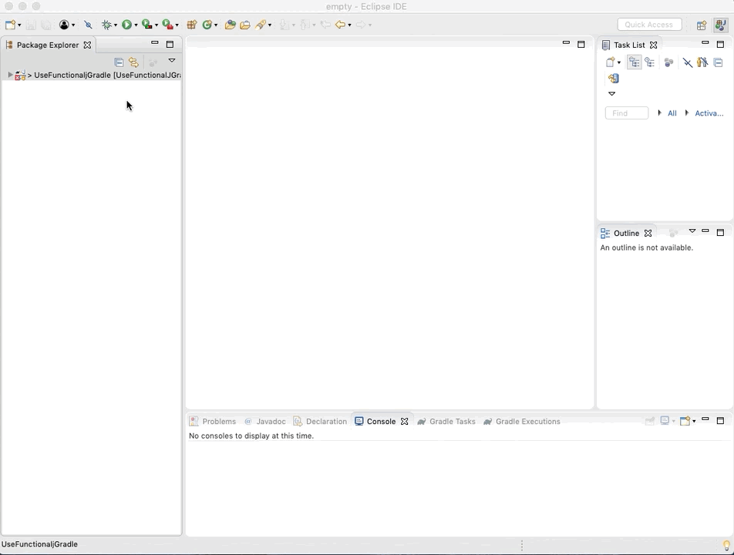Click the green Run button
Viewport: 734px width, 555px height.
126,25
